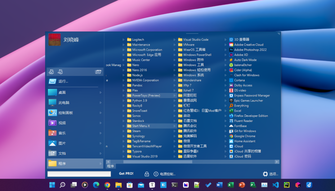The width and height of the screenshot is (335, 191).
Task: Open Microsoft Store on the taskbar
Action: (x=130, y=185)
